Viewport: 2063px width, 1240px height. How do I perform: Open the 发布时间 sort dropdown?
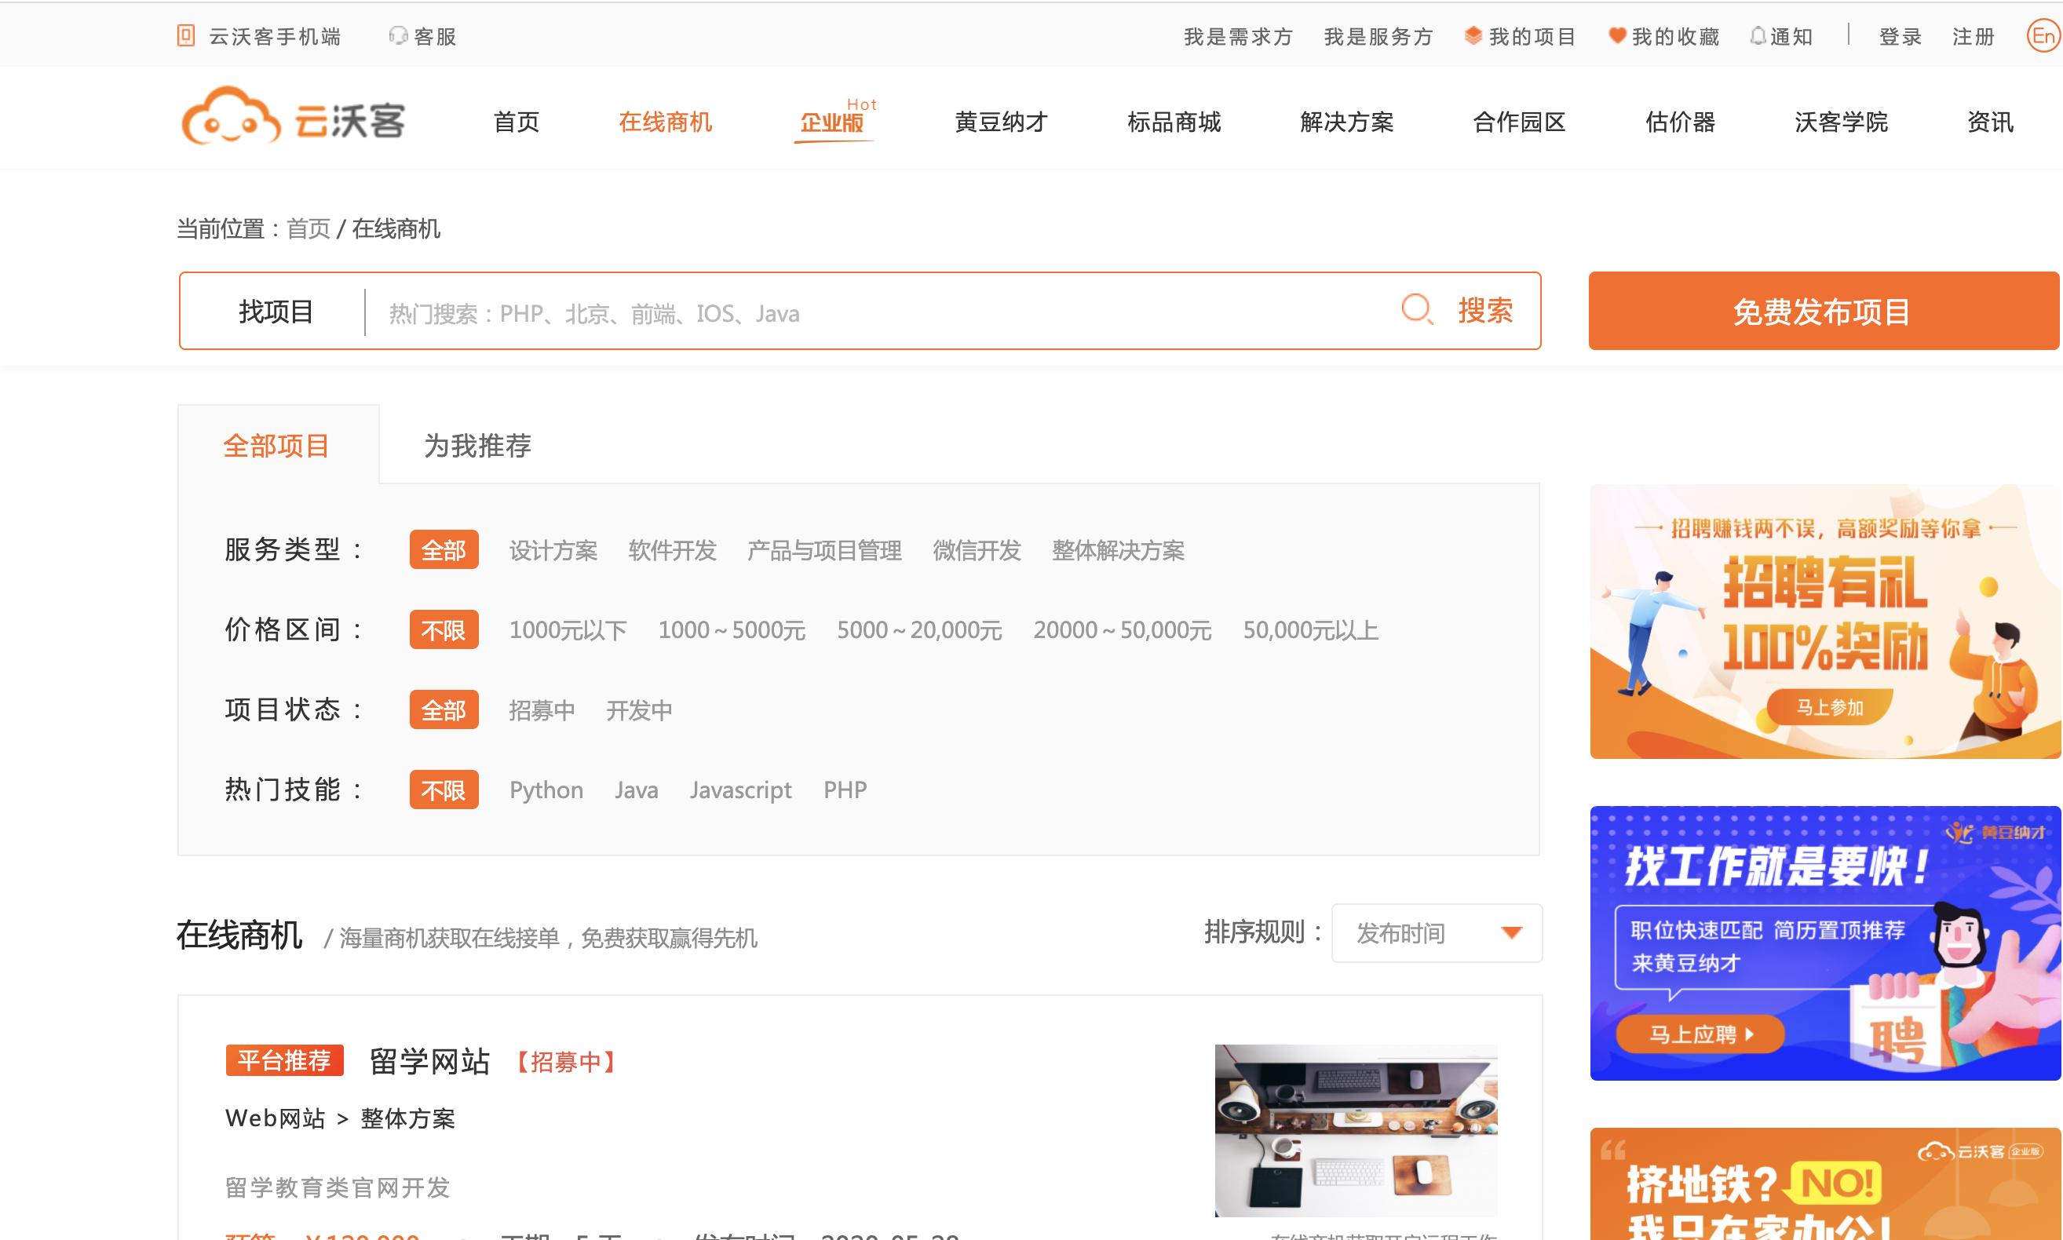pyautogui.click(x=1436, y=933)
